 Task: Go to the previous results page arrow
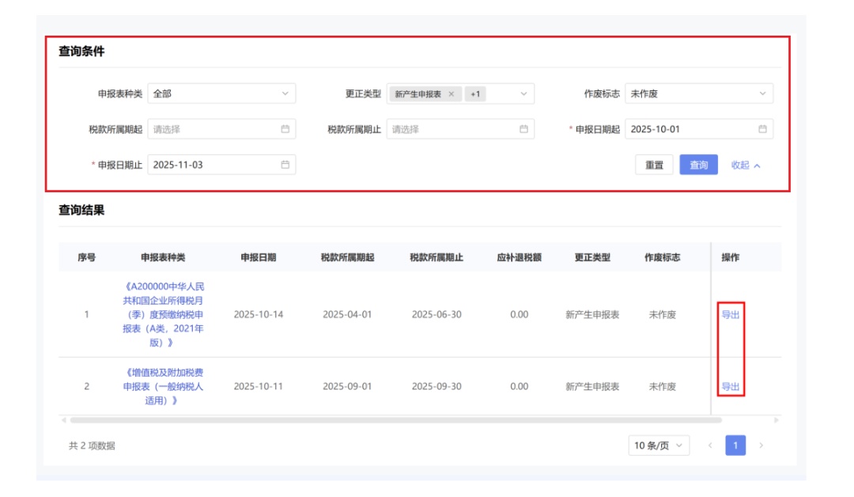(710, 446)
